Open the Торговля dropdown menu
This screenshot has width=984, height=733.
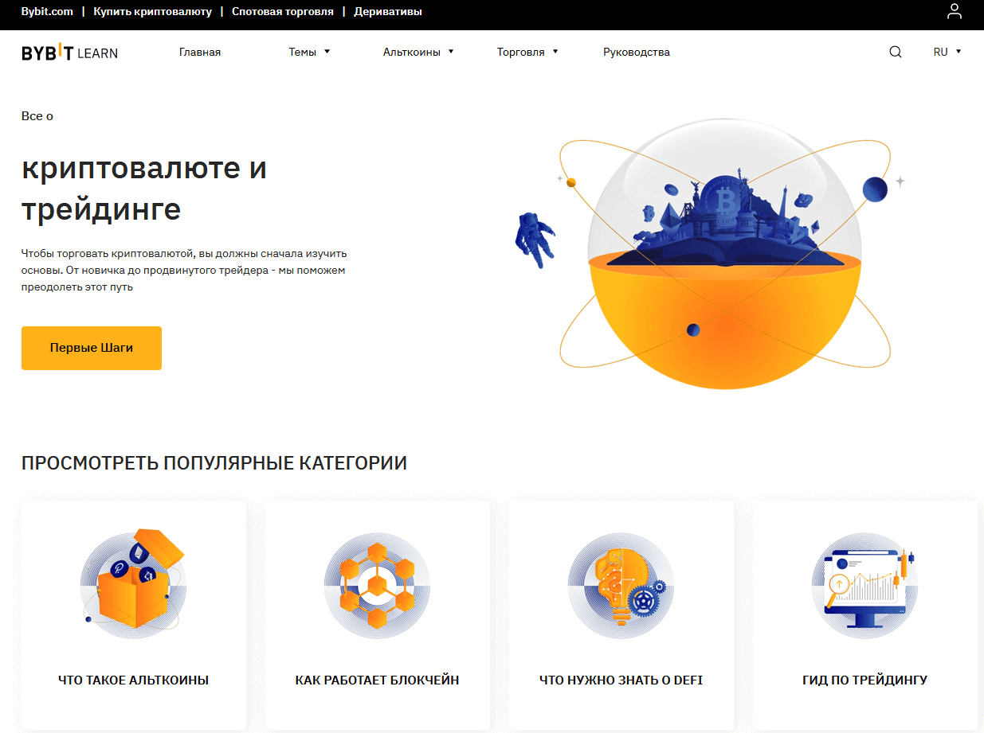click(527, 52)
